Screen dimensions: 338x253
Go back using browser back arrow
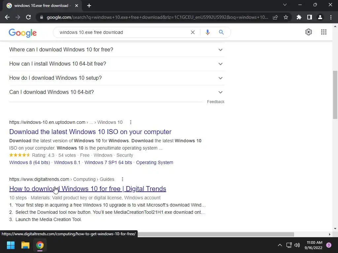click(7, 17)
